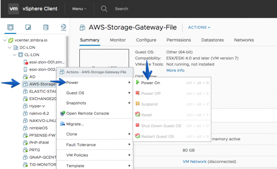Click the Migrate icon in context menu

pos(63,124)
